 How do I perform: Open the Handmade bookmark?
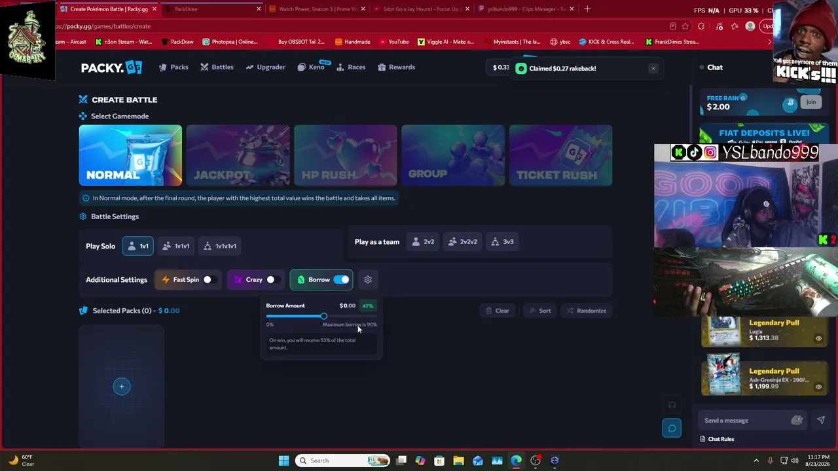[x=352, y=42]
